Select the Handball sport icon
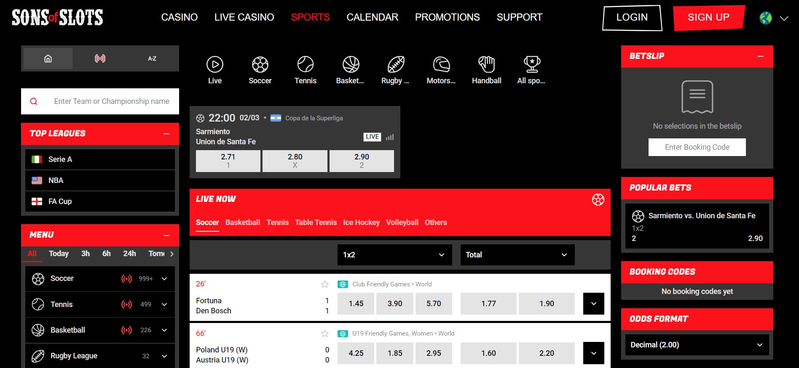 pyautogui.click(x=486, y=65)
